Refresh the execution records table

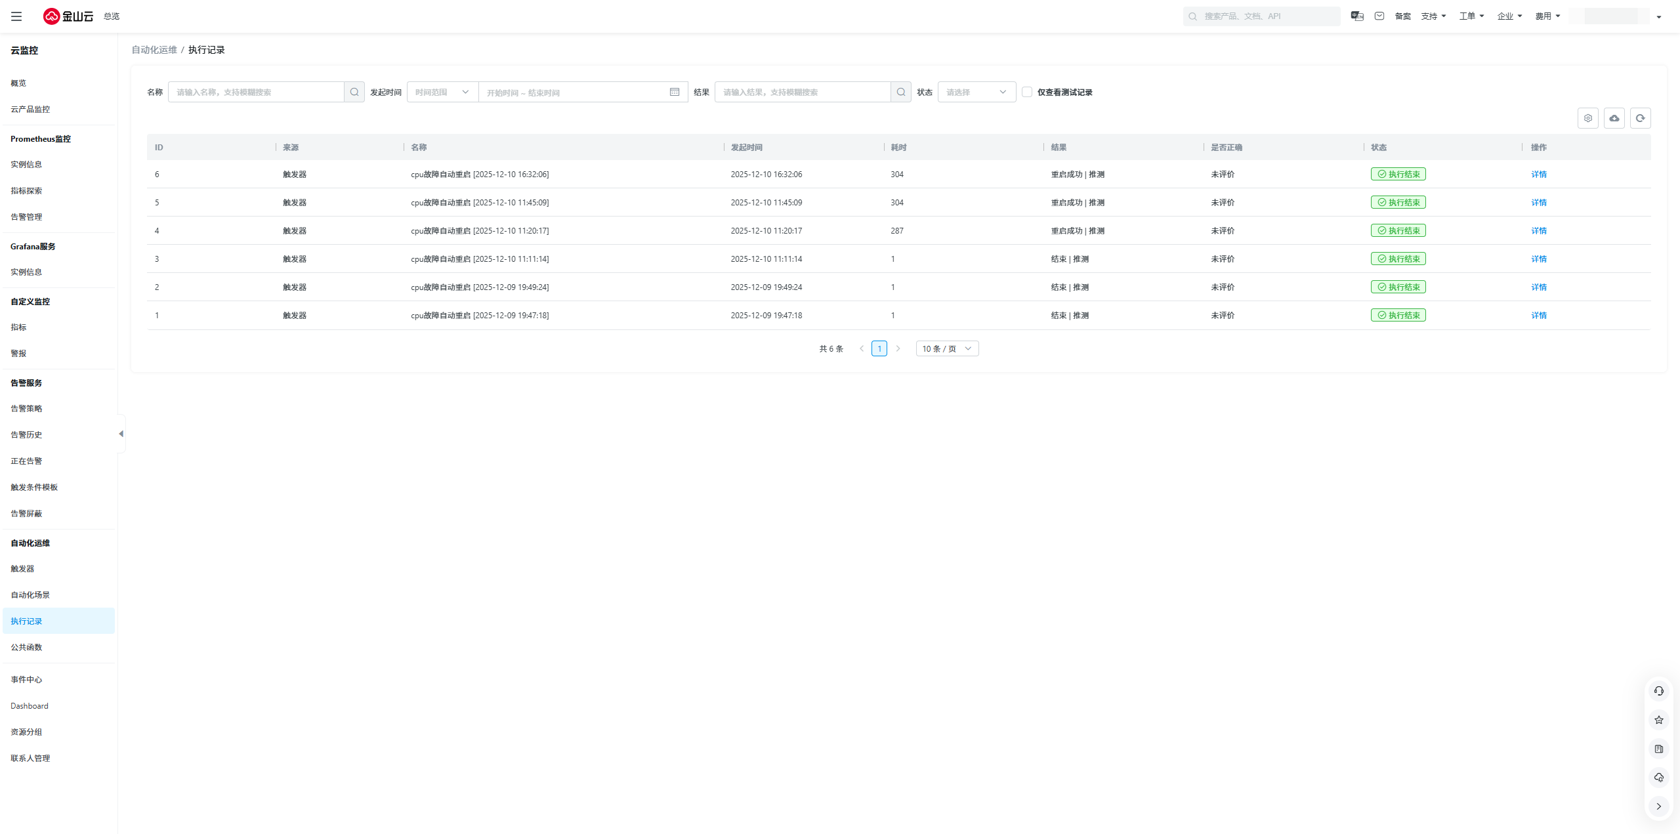coord(1640,118)
